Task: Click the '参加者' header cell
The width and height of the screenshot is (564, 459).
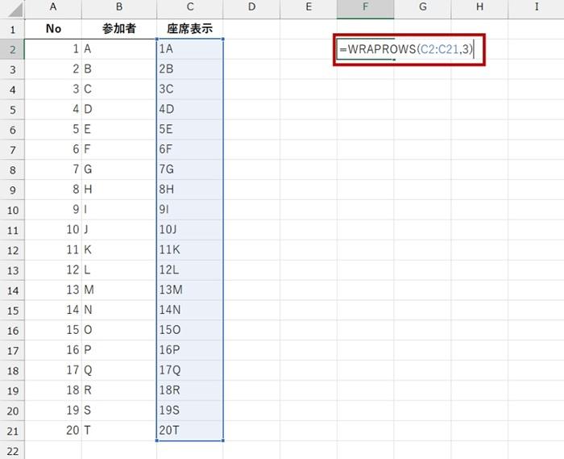Action: 119,29
